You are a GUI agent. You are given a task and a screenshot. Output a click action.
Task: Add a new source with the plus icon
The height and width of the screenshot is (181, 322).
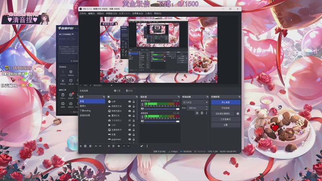[x=109, y=146]
